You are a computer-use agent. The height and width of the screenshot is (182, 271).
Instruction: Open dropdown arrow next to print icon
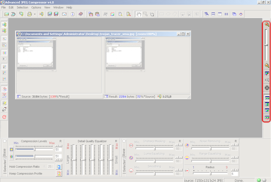tap(35, 14)
